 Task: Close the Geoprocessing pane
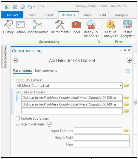[129, 50]
